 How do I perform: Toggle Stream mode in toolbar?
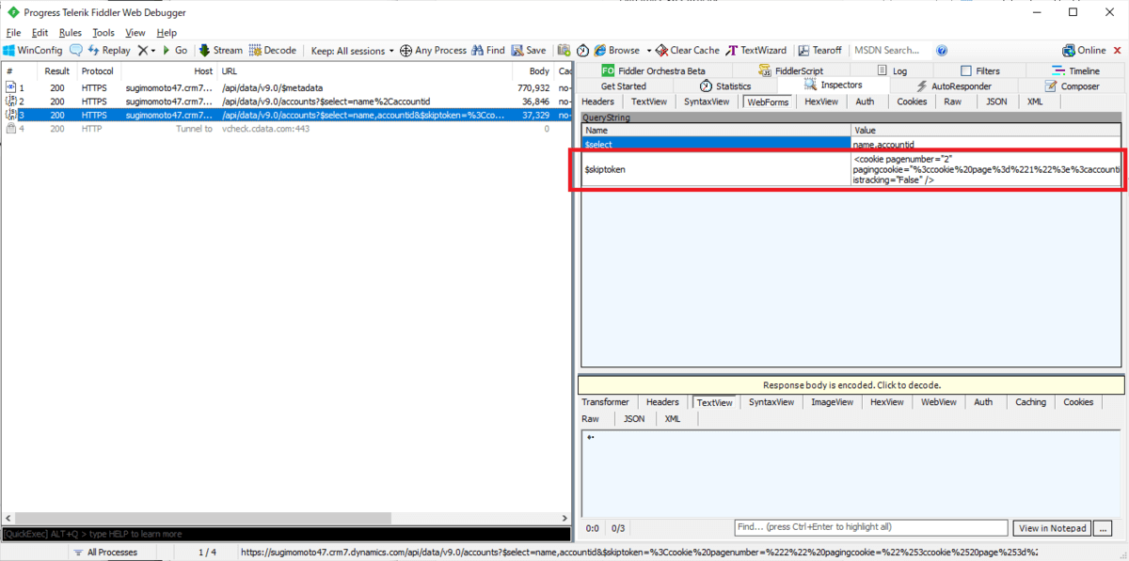(x=221, y=51)
